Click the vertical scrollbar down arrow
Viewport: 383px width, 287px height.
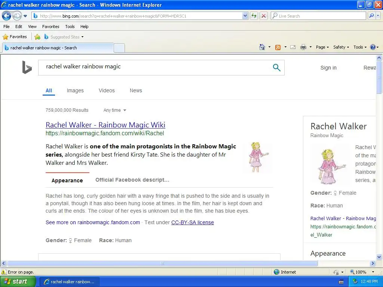click(x=379, y=257)
